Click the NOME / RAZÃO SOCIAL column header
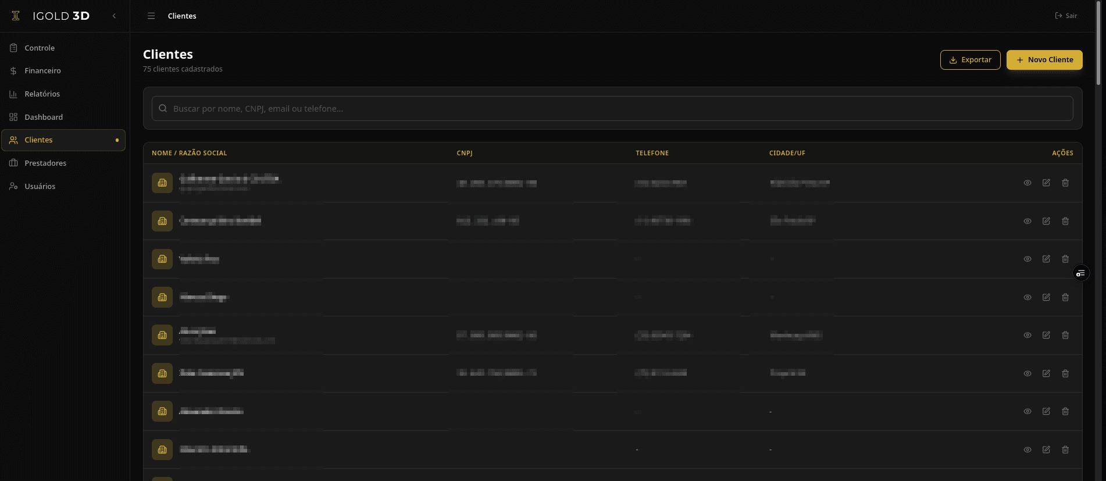The height and width of the screenshot is (481, 1106). coord(190,153)
